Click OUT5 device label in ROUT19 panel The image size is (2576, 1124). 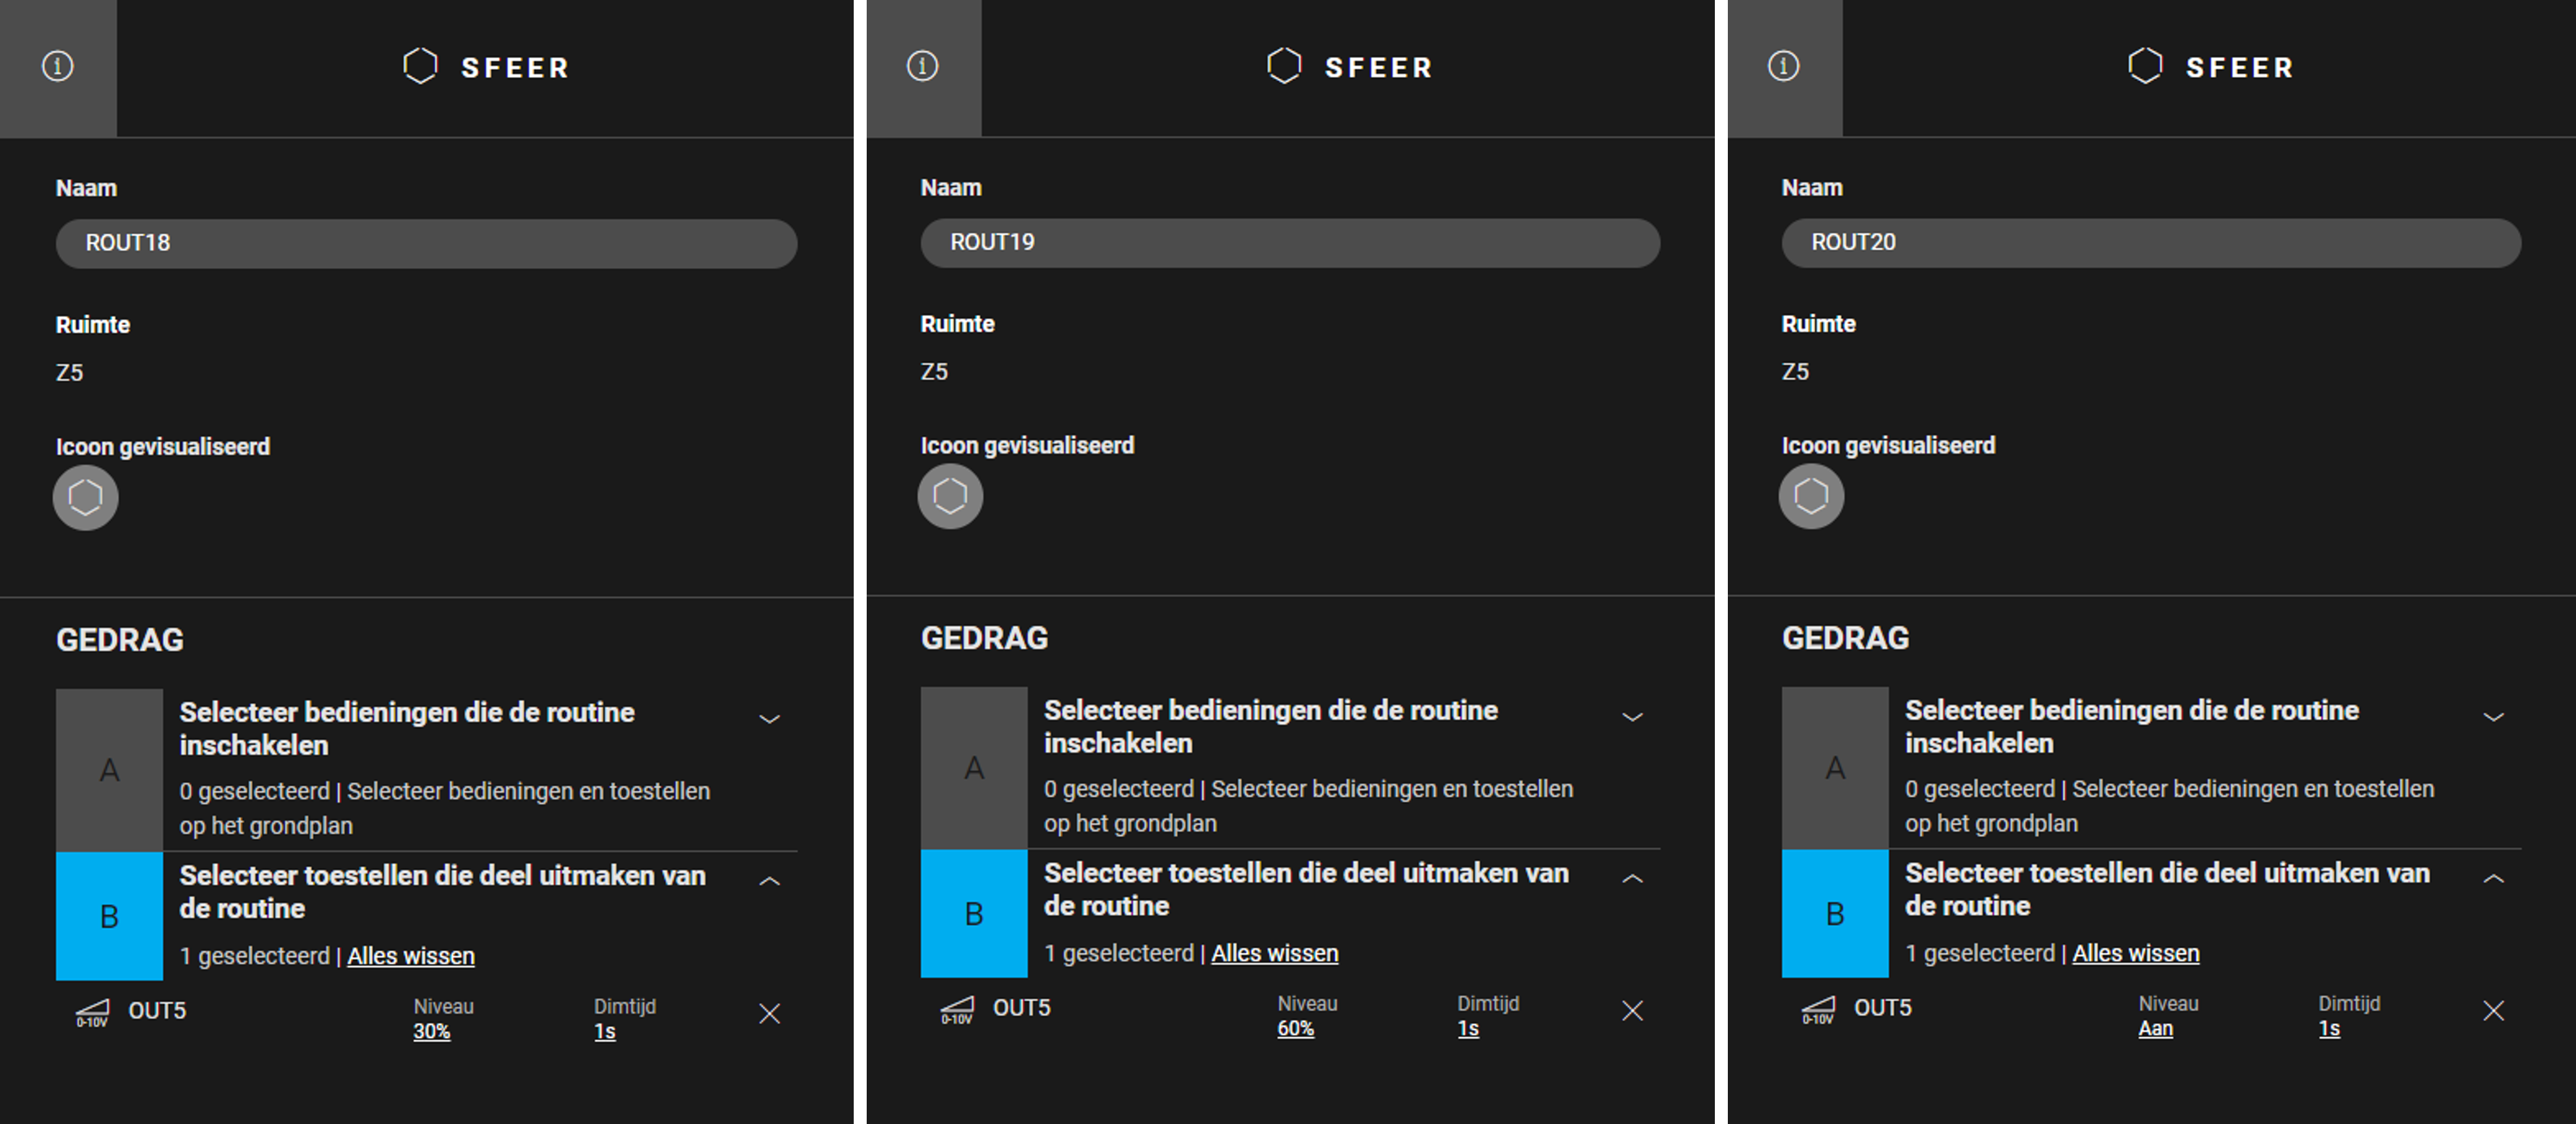pyautogui.click(x=1021, y=1008)
